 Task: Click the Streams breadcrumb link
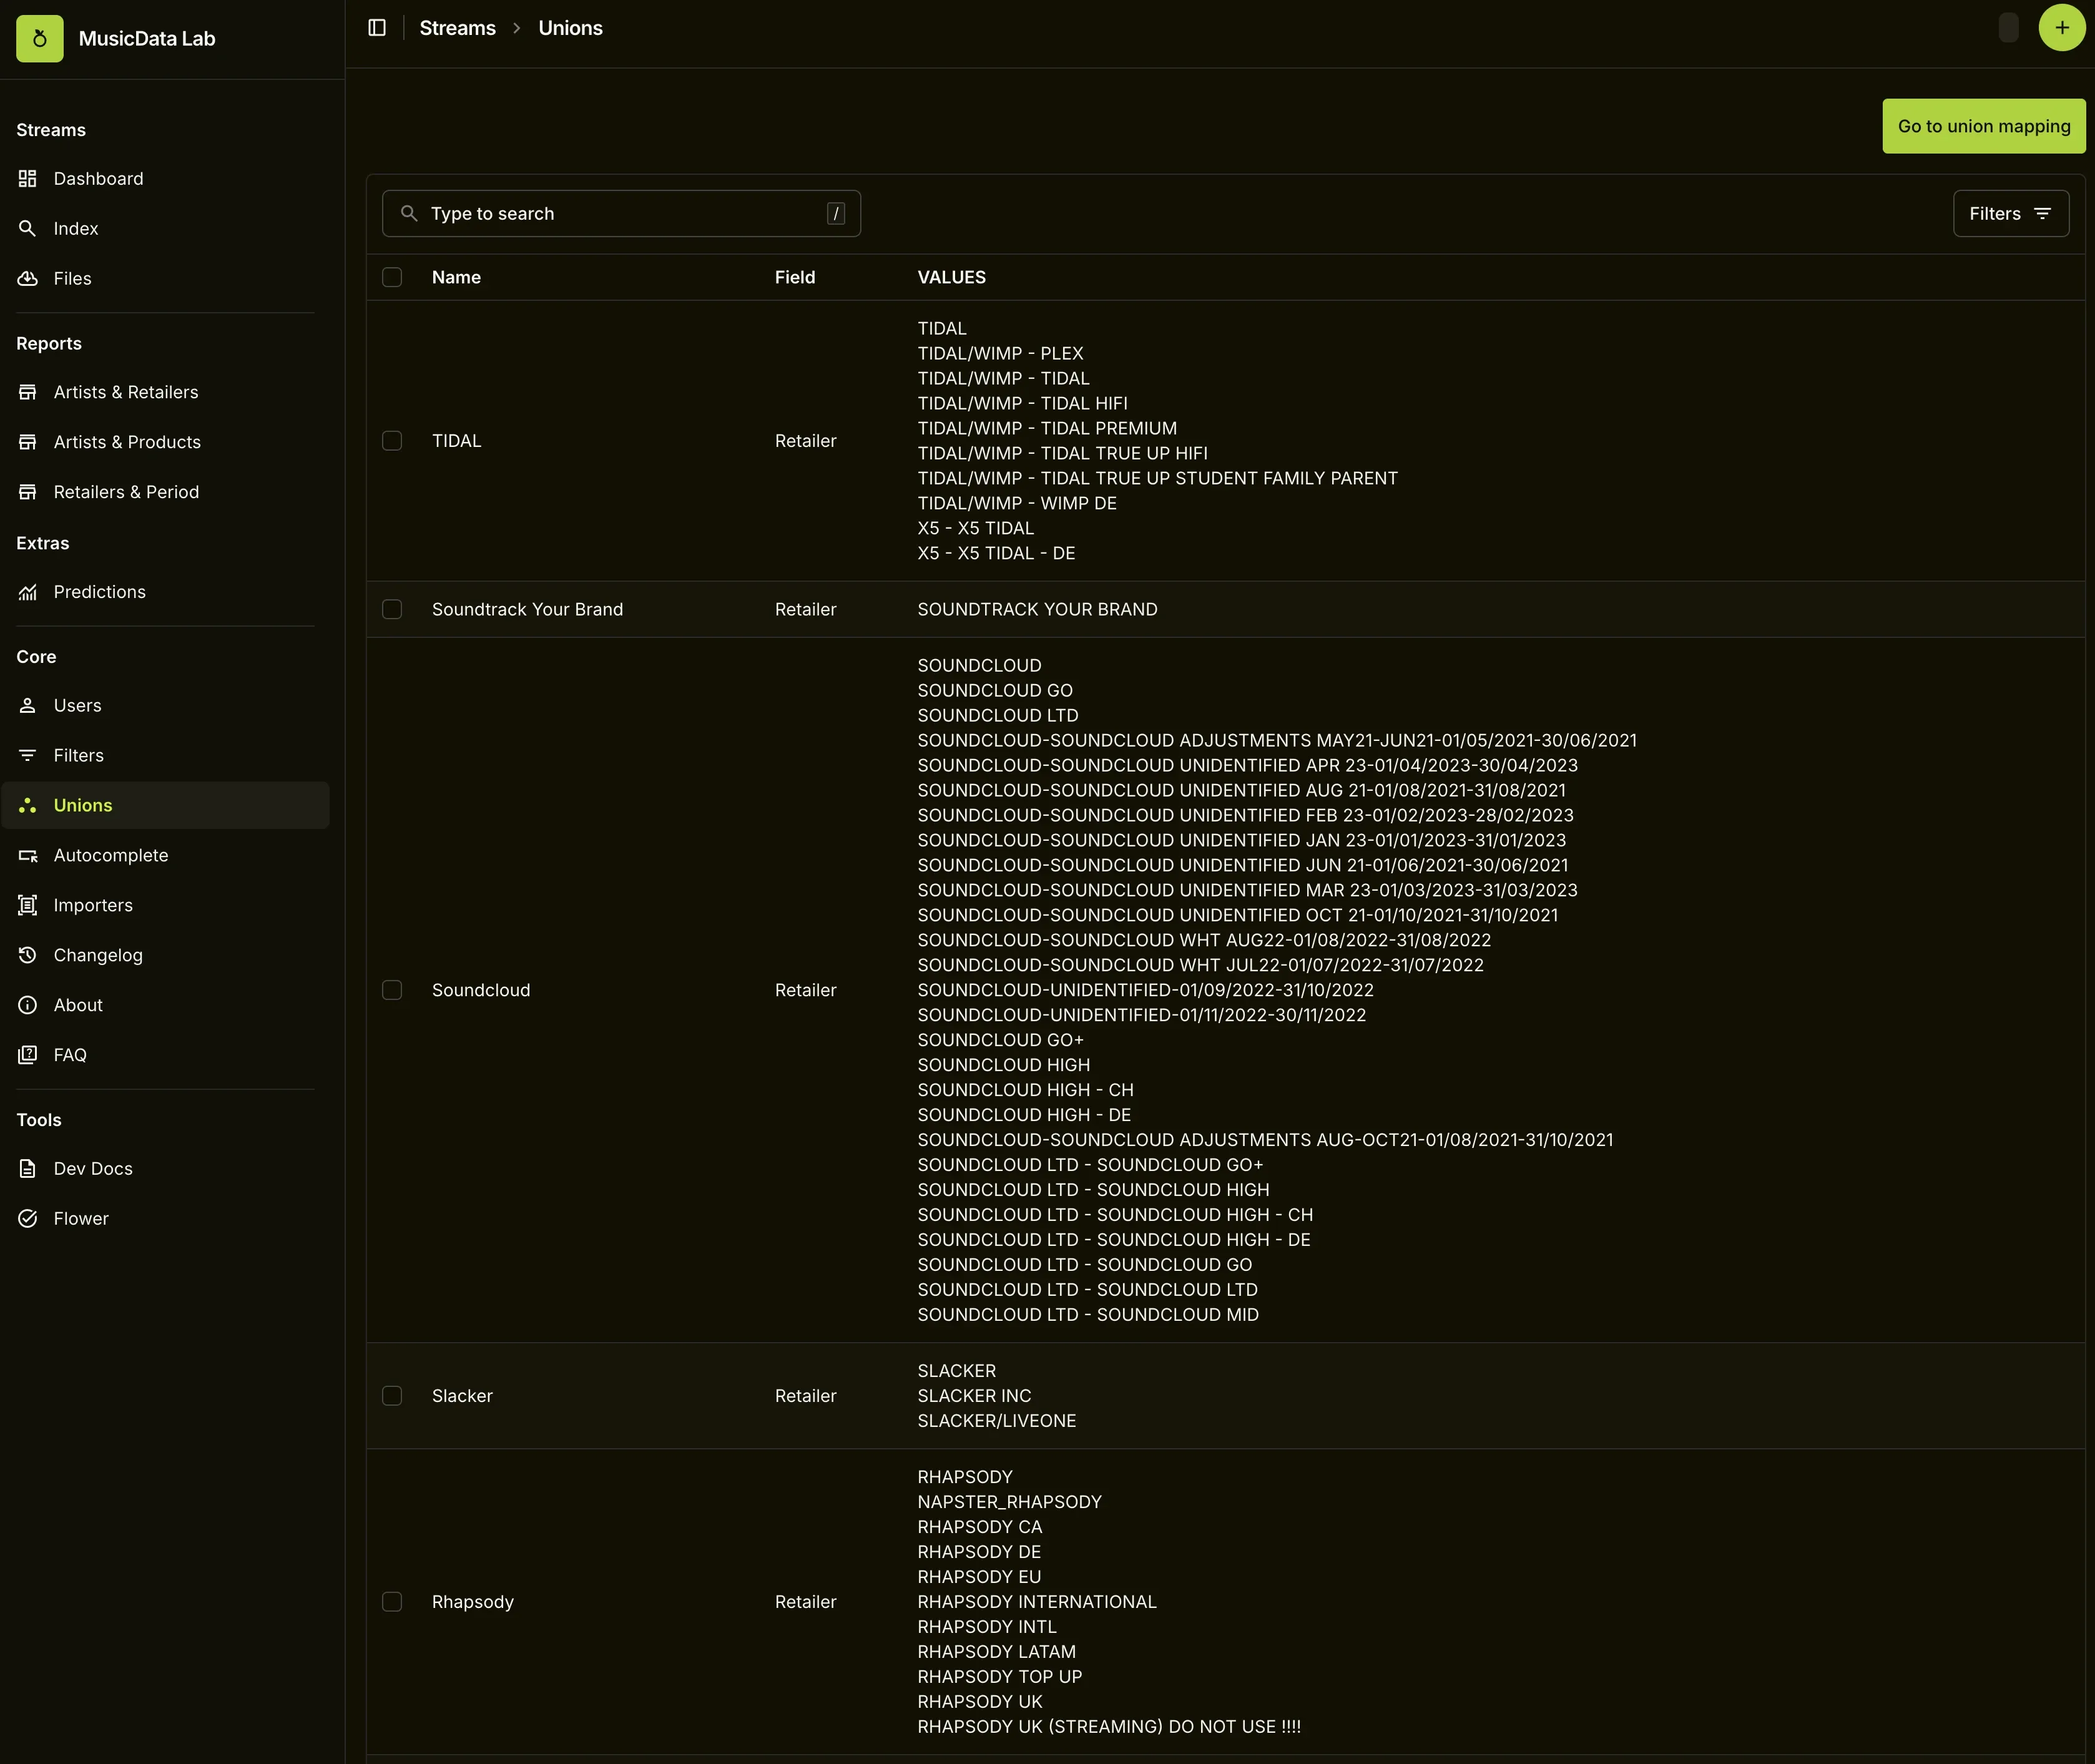[457, 28]
